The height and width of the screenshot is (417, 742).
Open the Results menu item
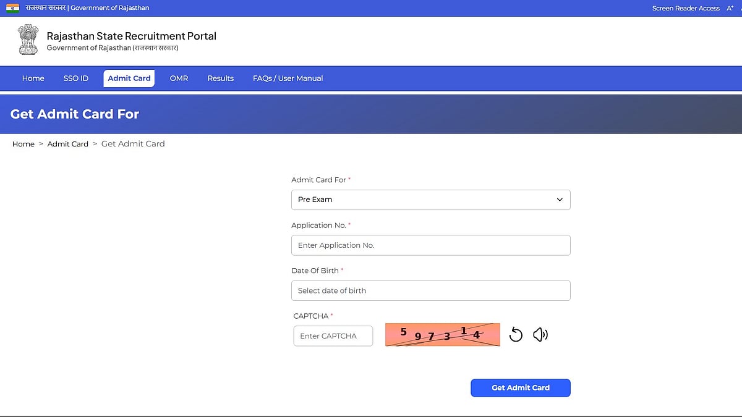[221, 78]
